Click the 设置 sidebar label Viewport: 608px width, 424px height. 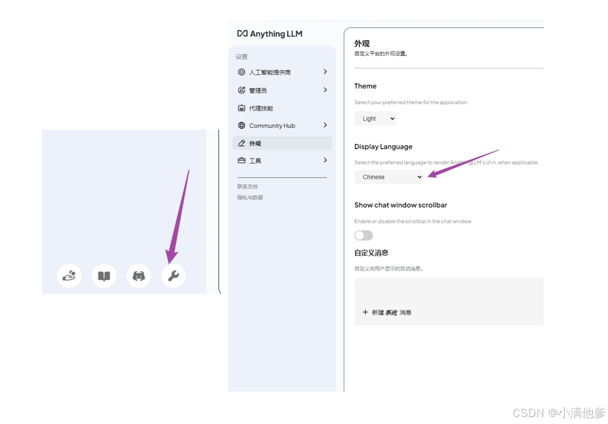coord(241,56)
